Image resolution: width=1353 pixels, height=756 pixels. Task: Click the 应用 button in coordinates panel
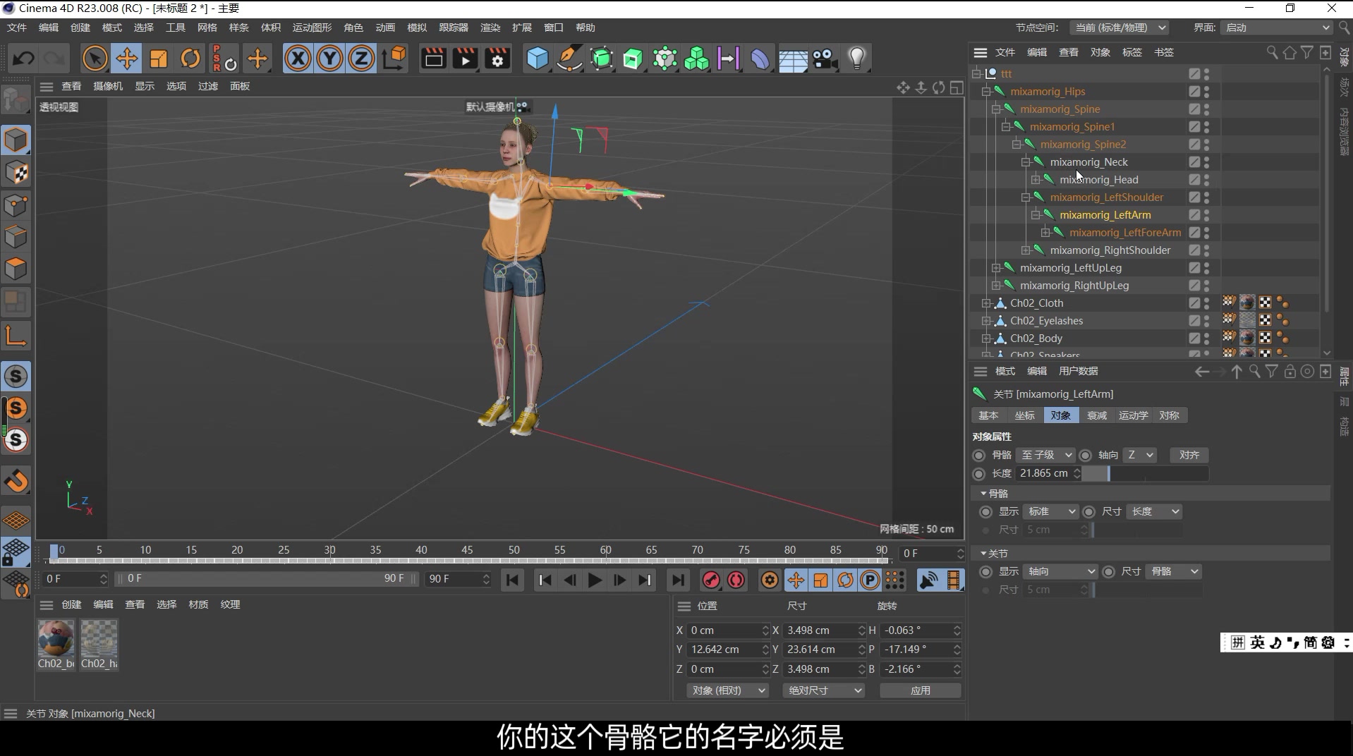pos(920,690)
